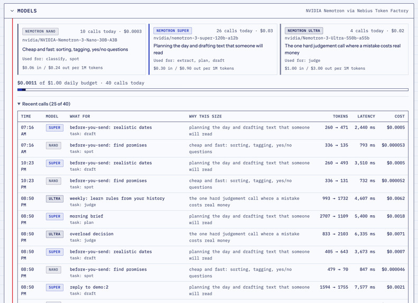Select 'weekly: learn rules from your history' entry
Image resolution: width=418 pixels, height=303 pixels.
117,198
